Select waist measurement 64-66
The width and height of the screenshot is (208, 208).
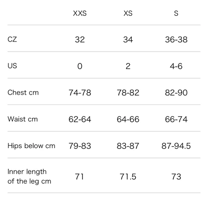(x=128, y=119)
